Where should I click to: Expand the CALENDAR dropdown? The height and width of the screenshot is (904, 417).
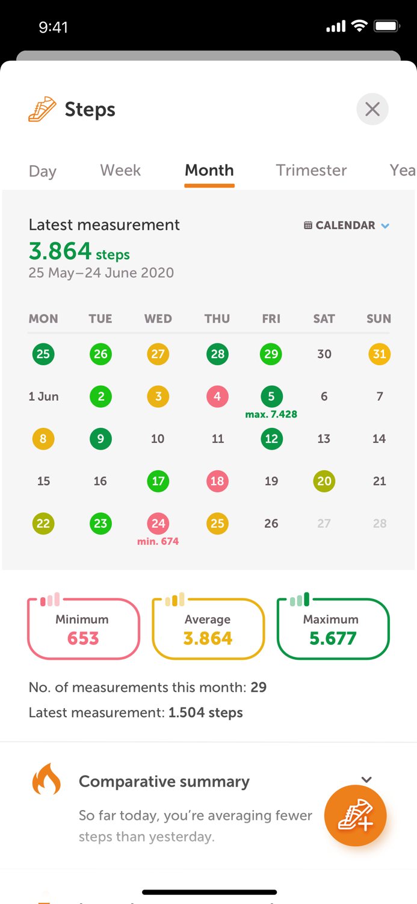[386, 225]
